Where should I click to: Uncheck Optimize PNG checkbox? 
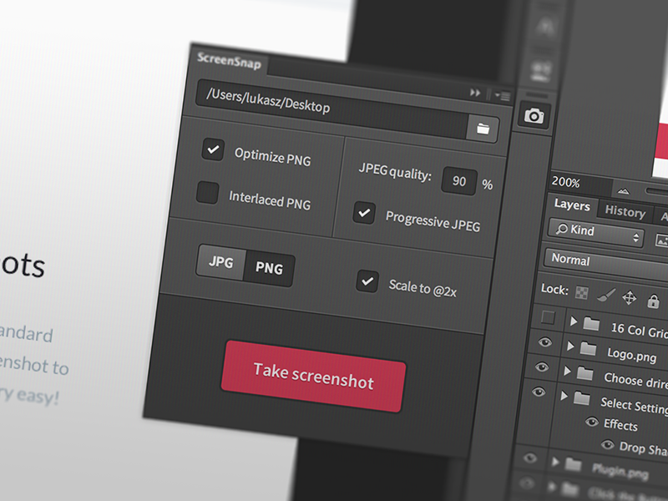[213, 149]
